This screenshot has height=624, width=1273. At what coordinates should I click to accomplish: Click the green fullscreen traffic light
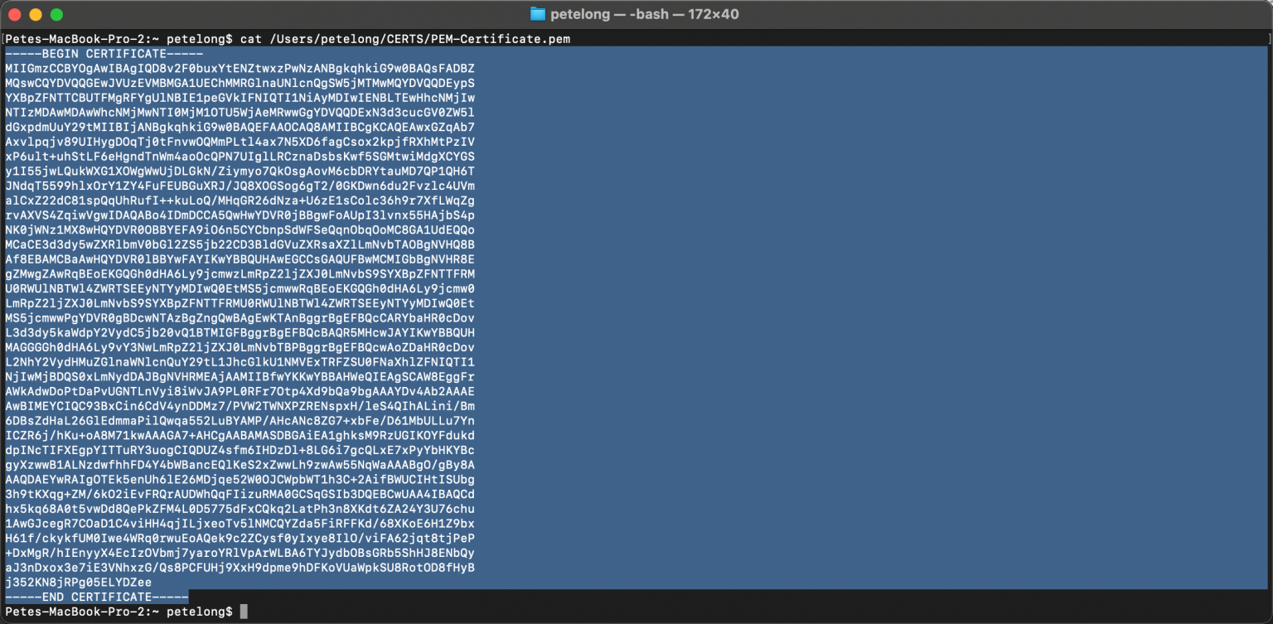pyautogui.click(x=55, y=13)
